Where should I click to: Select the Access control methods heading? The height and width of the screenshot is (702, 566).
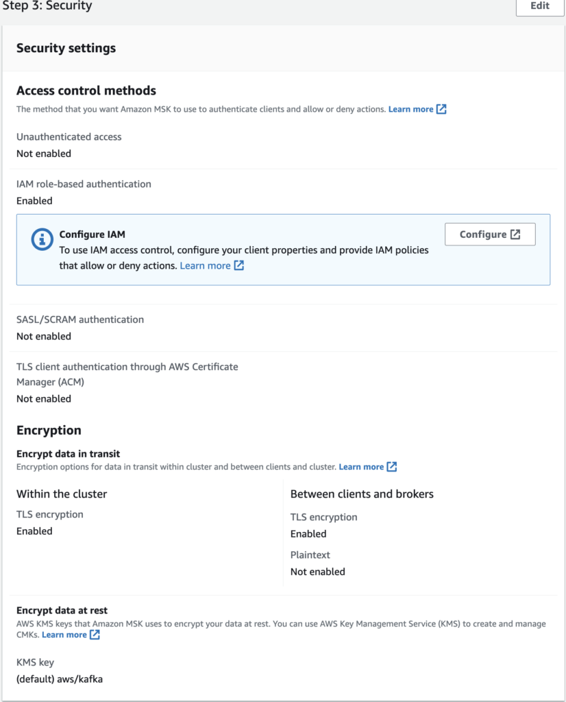[x=86, y=90]
